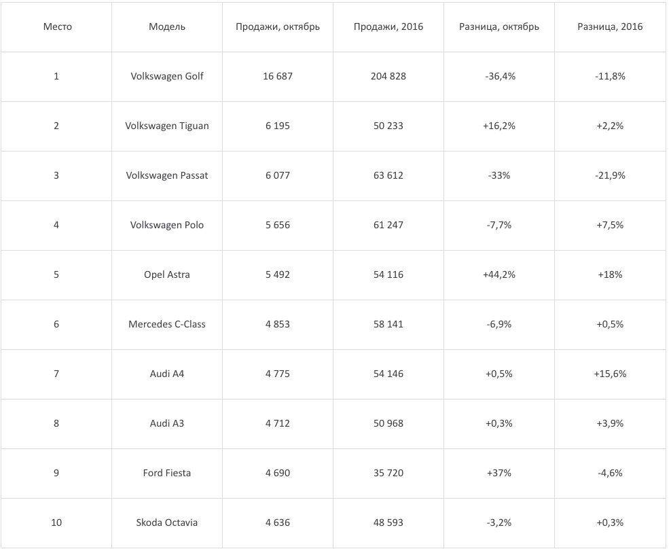Click the Skoda Octavia cell

pyautogui.click(x=167, y=522)
